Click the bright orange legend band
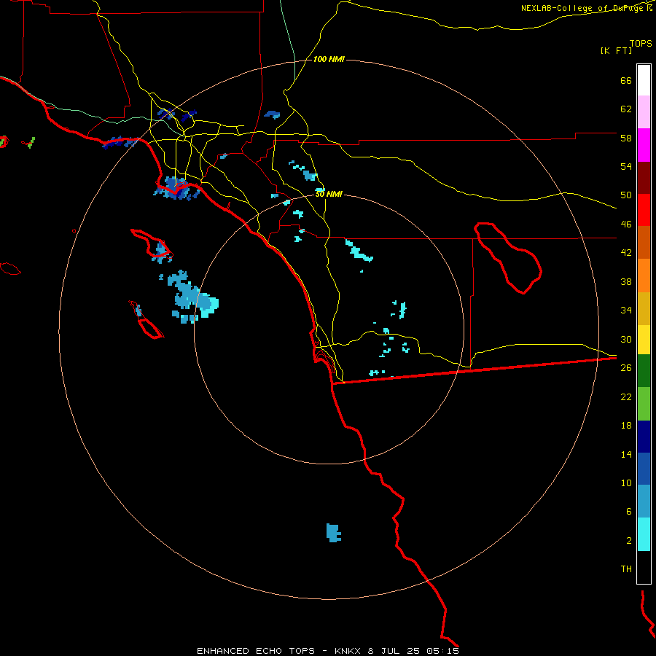Viewport: 656px width, 656px height. pyautogui.click(x=644, y=276)
